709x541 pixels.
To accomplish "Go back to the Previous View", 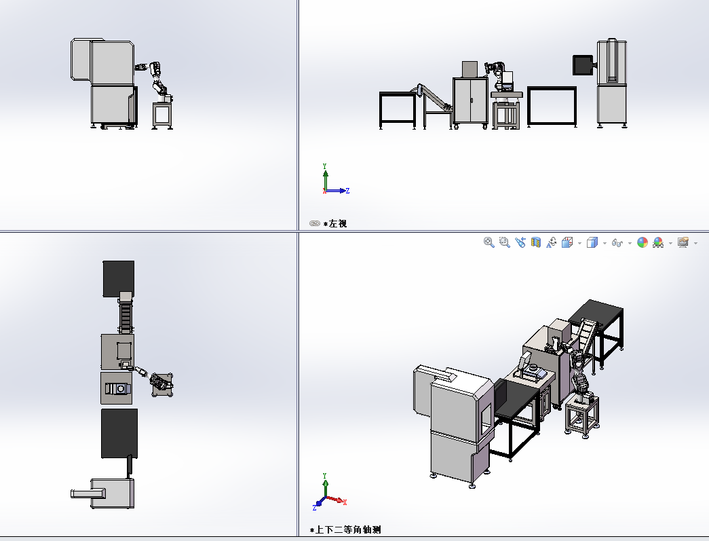I will coord(520,242).
